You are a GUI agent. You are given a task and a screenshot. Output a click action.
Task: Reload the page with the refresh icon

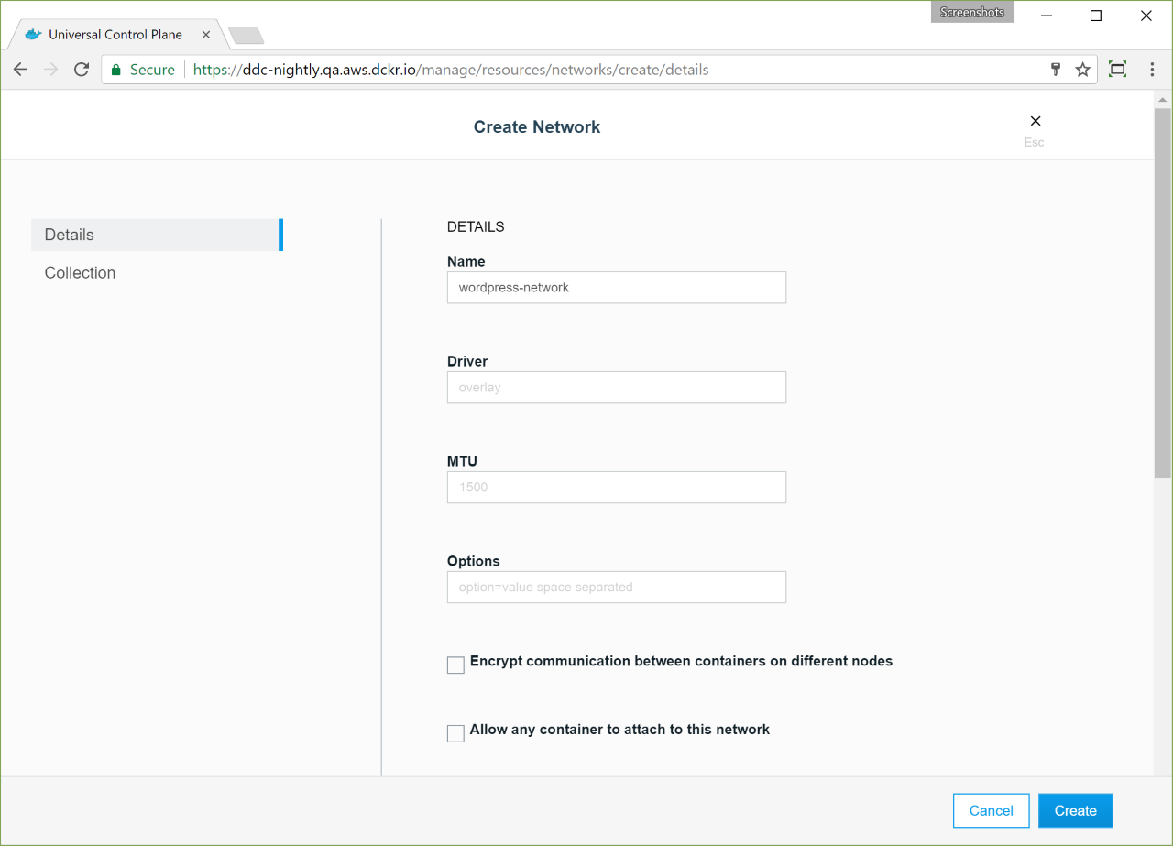click(82, 70)
